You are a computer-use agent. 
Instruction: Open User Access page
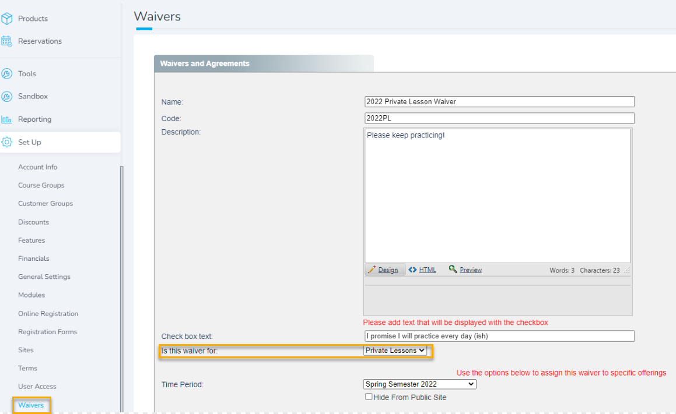[37, 387]
